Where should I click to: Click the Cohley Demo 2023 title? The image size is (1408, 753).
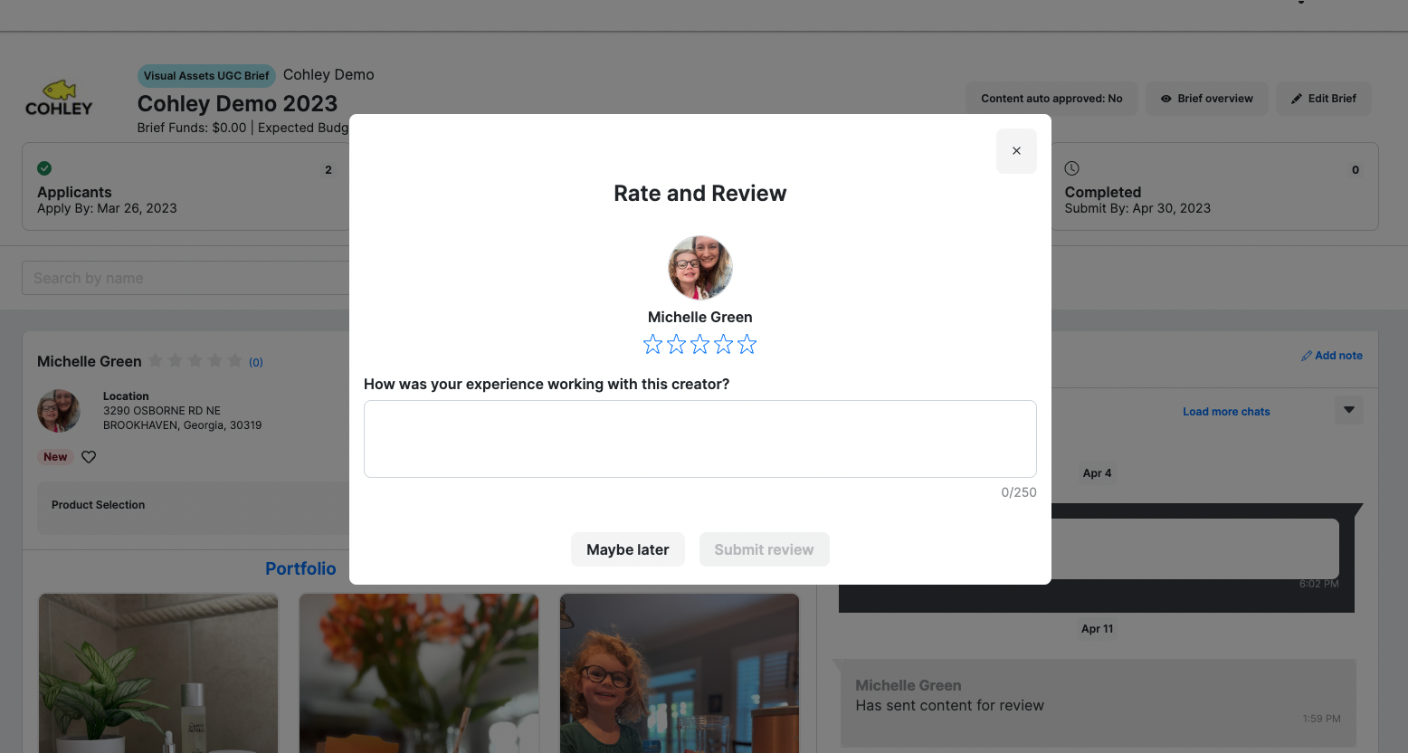[237, 104]
